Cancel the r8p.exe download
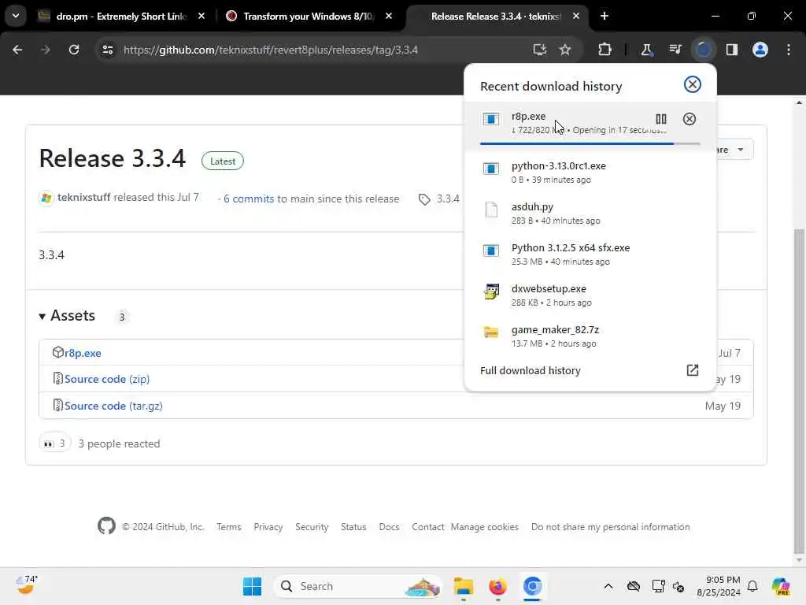806x605 pixels. (689, 120)
